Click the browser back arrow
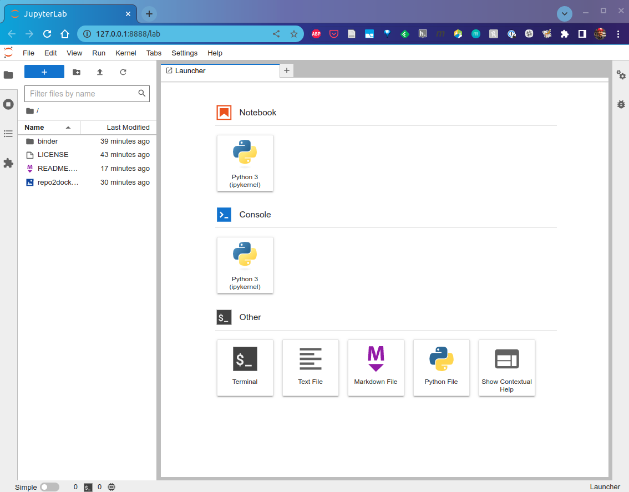Screen dimensions: 629x492 (12, 34)
